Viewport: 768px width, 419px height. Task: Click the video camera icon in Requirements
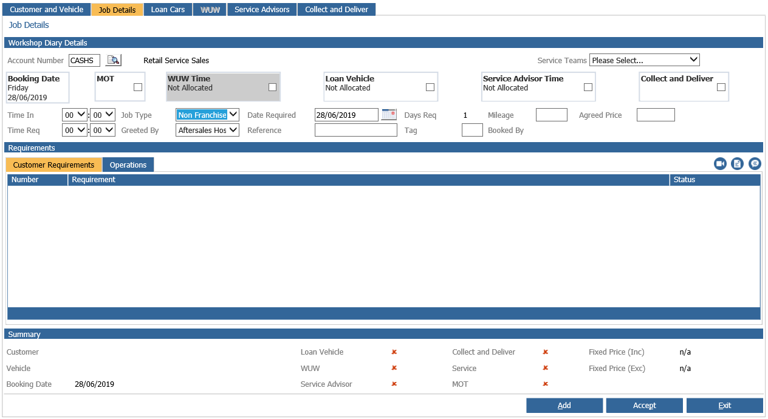coord(720,163)
